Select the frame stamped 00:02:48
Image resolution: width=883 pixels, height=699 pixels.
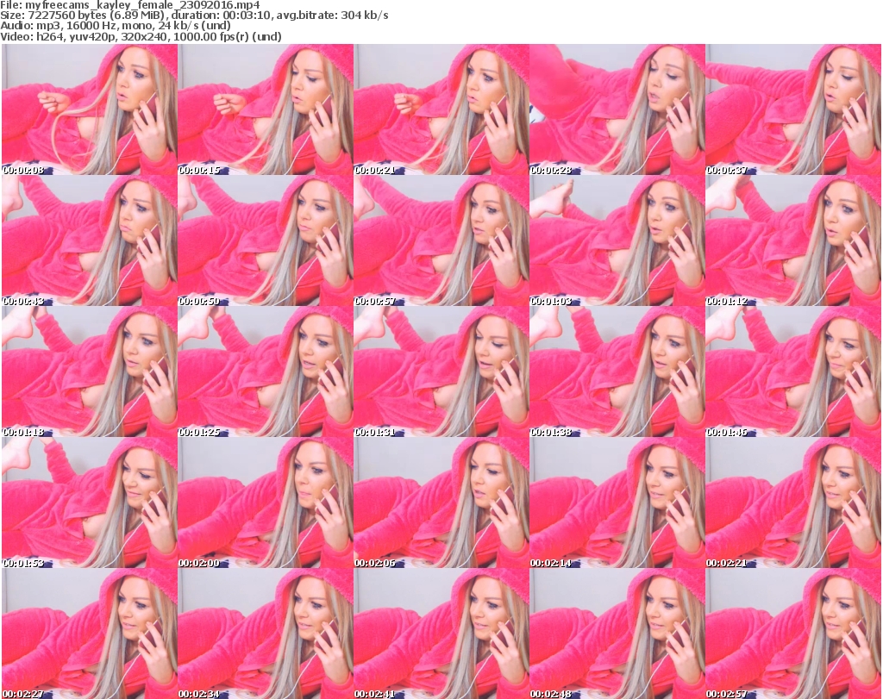pos(617,633)
